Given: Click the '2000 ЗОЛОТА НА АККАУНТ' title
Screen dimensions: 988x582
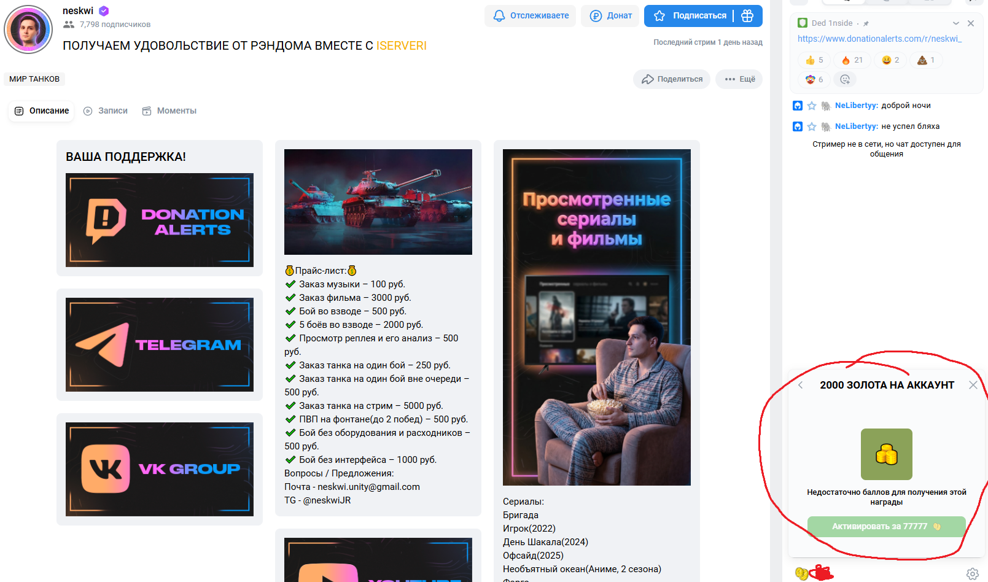Looking at the screenshot, I should pyautogui.click(x=887, y=385).
